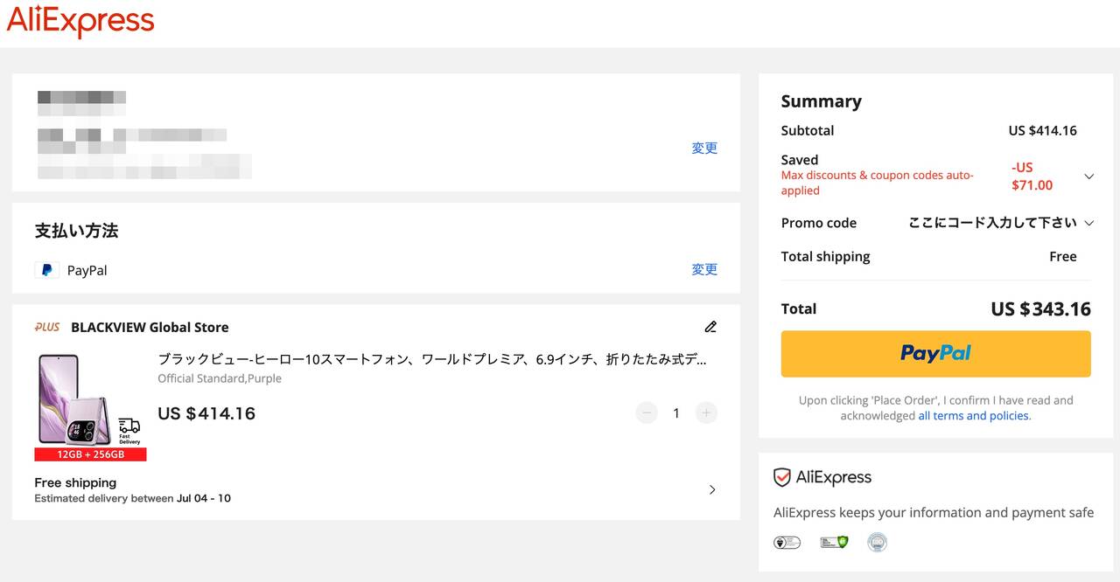Image resolution: width=1120 pixels, height=582 pixels.
Task: Expand the Promo code entry dropdown
Action: pos(1088,223)
